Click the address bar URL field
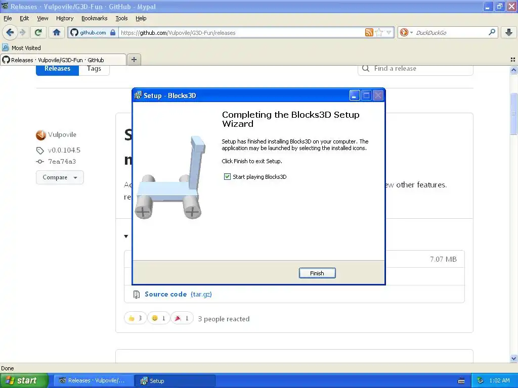The height and width of the screenshot is (388, 518). click(241, 32)
